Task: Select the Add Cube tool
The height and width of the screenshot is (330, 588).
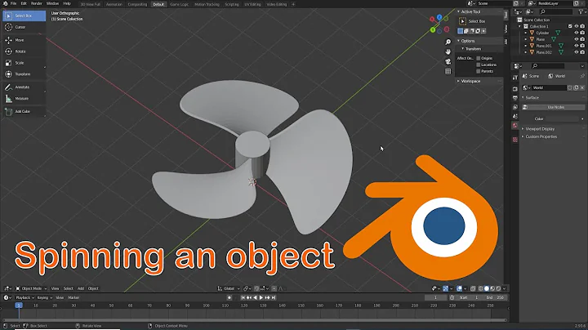Action: coord(24,111)
